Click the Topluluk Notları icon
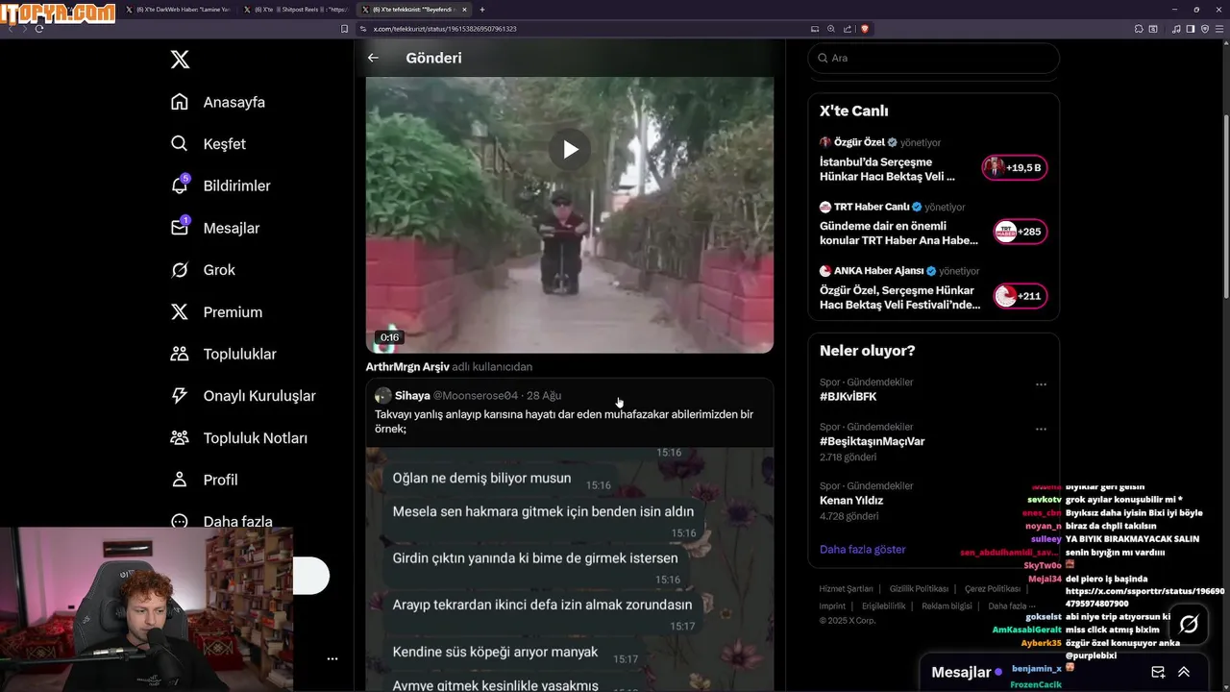Screen dimensions: 1230x692 180,437
